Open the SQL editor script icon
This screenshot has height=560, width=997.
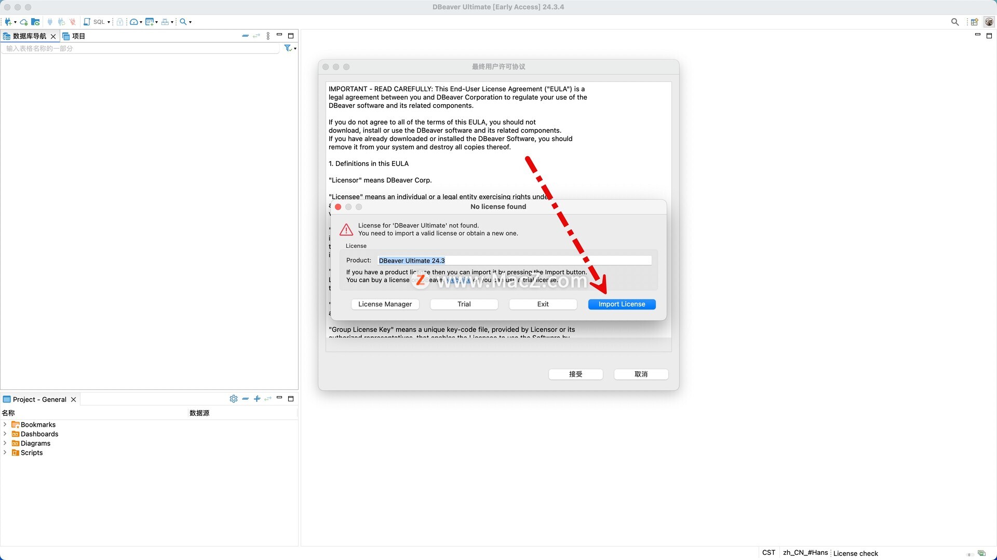pyautogui.click(x=87, y=22)
